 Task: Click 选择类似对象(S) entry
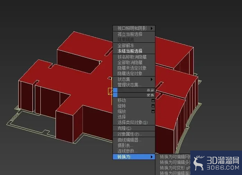coord(134,123)
